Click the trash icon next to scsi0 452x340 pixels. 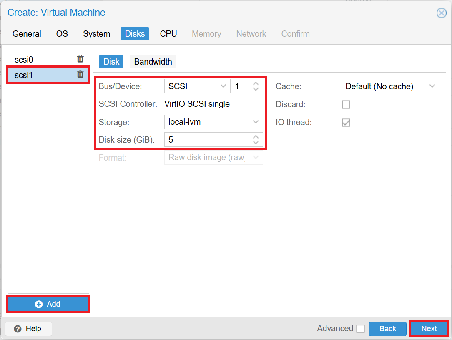(80, 59)
